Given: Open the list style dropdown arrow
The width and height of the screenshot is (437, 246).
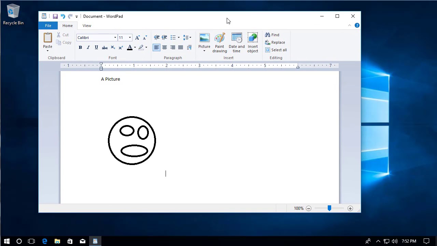Looking at the screenshot, I should (179, 38).
